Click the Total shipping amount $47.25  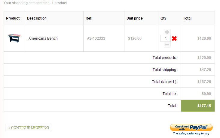[x=205, y=70]
